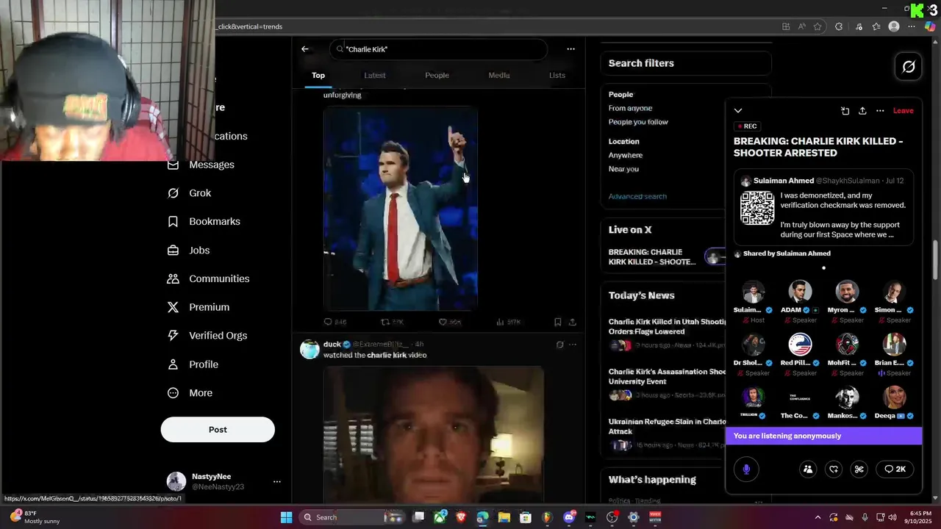Image resolution: width=941 pixels, height=529 pixels.
Task: View analytics count on photo post
Action: click(x=509, y=322)
